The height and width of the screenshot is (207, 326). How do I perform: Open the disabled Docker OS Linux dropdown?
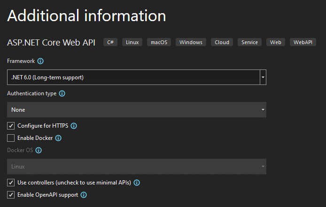click(137, 167)
